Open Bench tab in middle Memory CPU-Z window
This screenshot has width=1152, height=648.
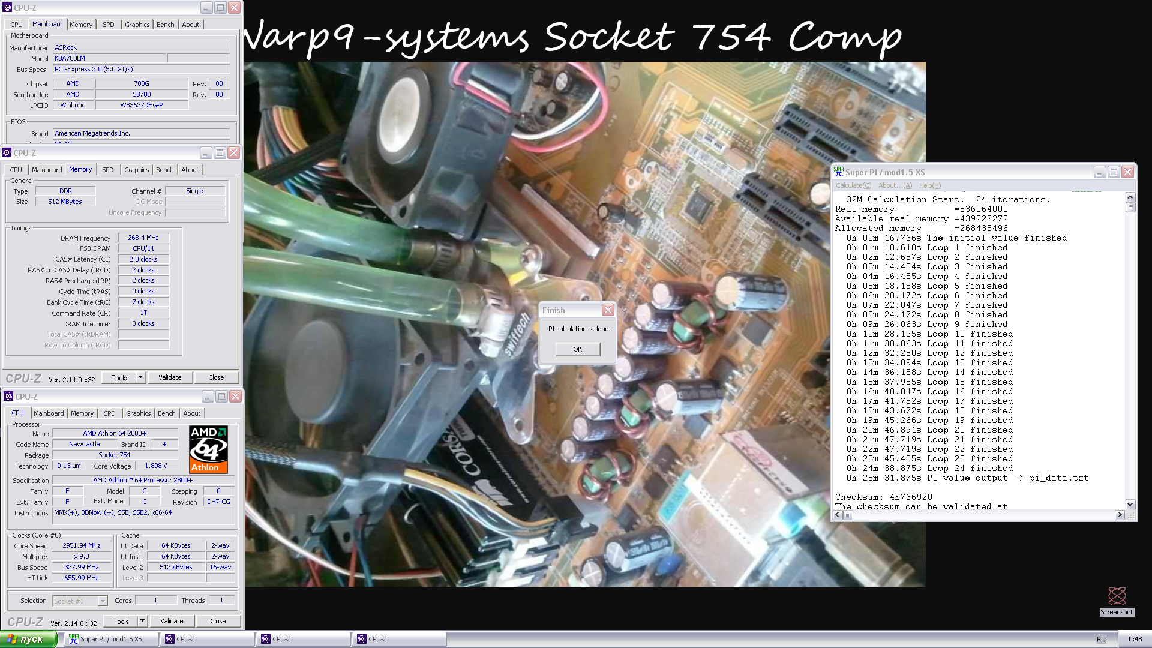pos(165,170)
